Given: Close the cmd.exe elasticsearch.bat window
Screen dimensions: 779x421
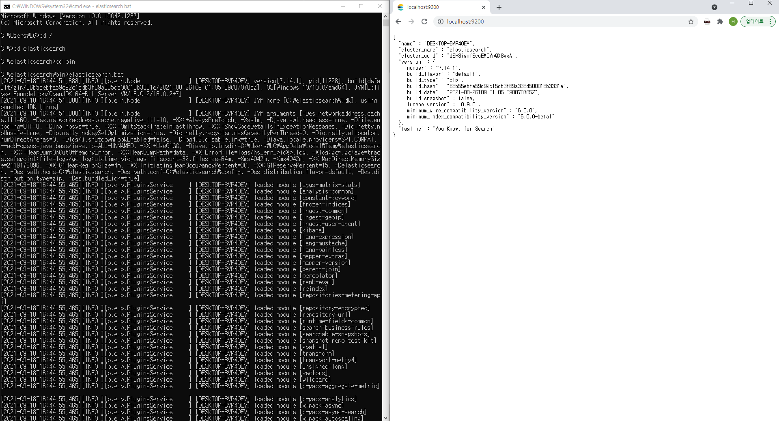Looking at the screenshot, I should [380, 6].
